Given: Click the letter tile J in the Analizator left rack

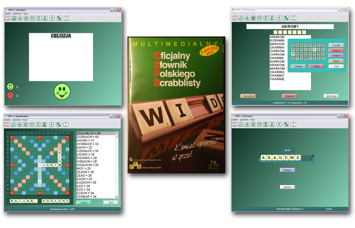Looking at the screenshot, I should click(24, 201).
